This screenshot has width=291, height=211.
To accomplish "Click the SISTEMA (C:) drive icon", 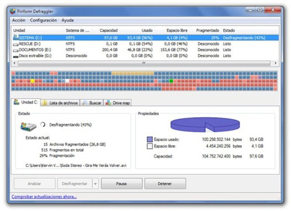I will pos(16,37).
